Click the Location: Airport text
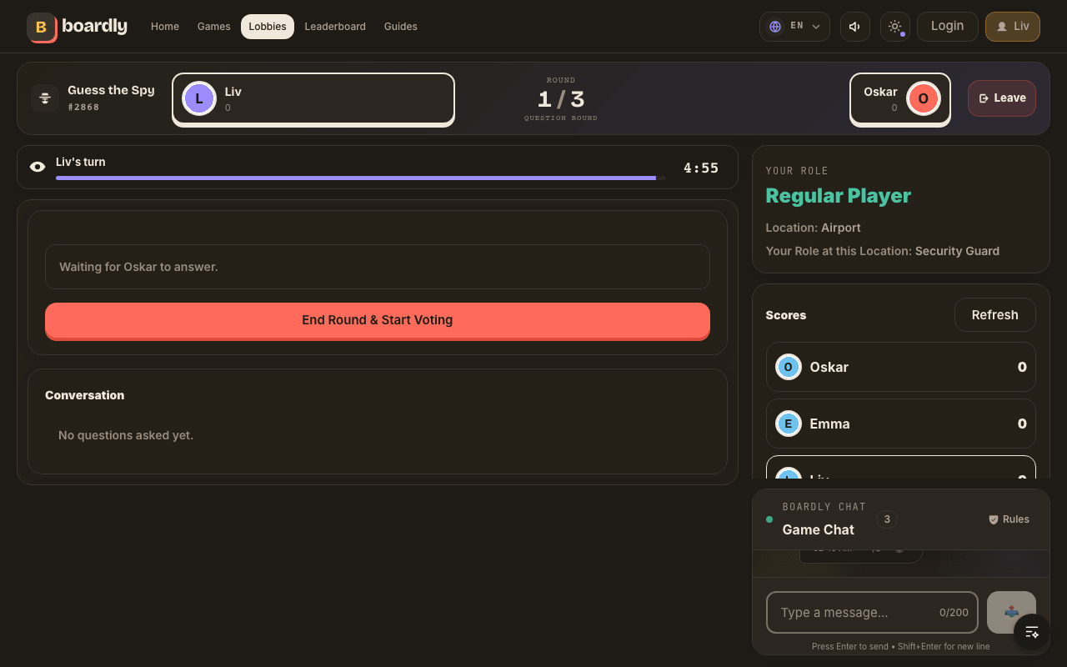 coord(813,228)
